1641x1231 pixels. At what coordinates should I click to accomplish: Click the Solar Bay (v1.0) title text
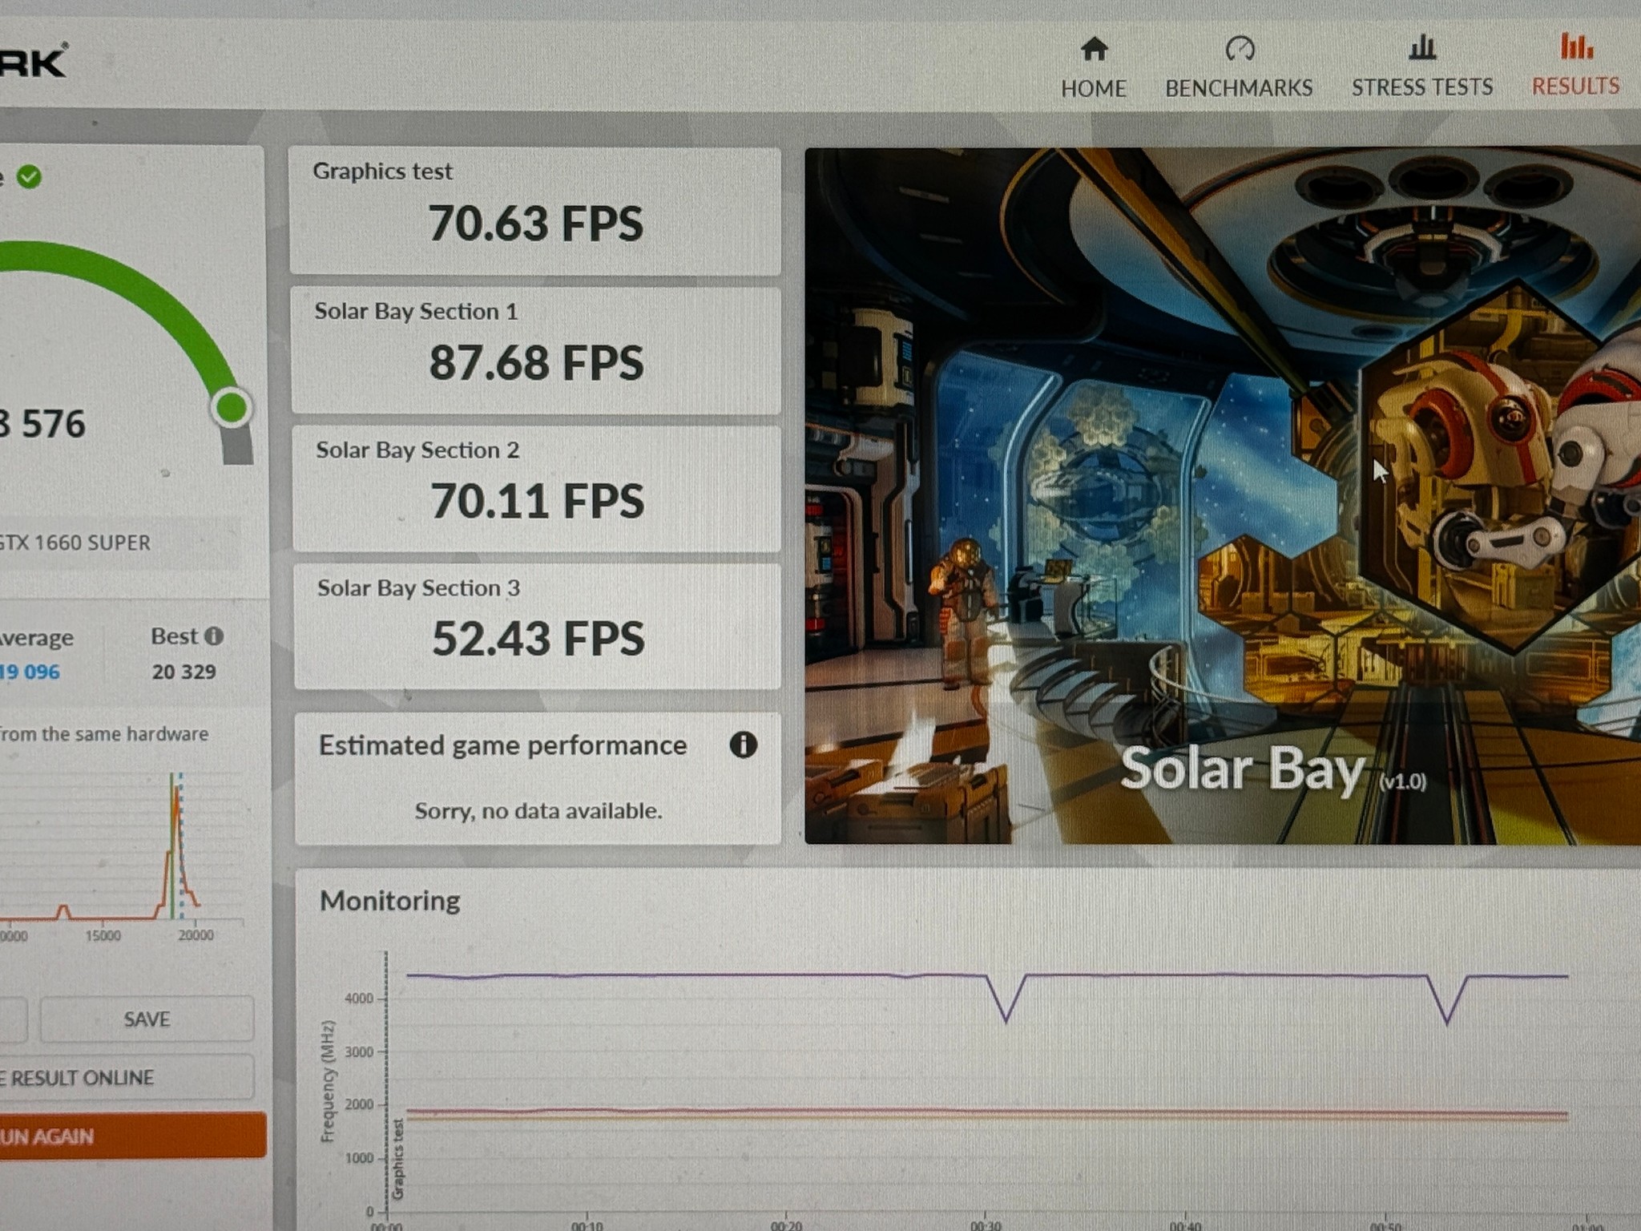[1273, 770]
